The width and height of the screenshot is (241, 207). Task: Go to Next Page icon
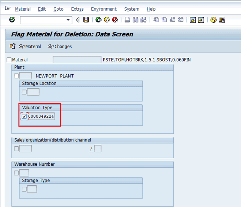(172, 20)
